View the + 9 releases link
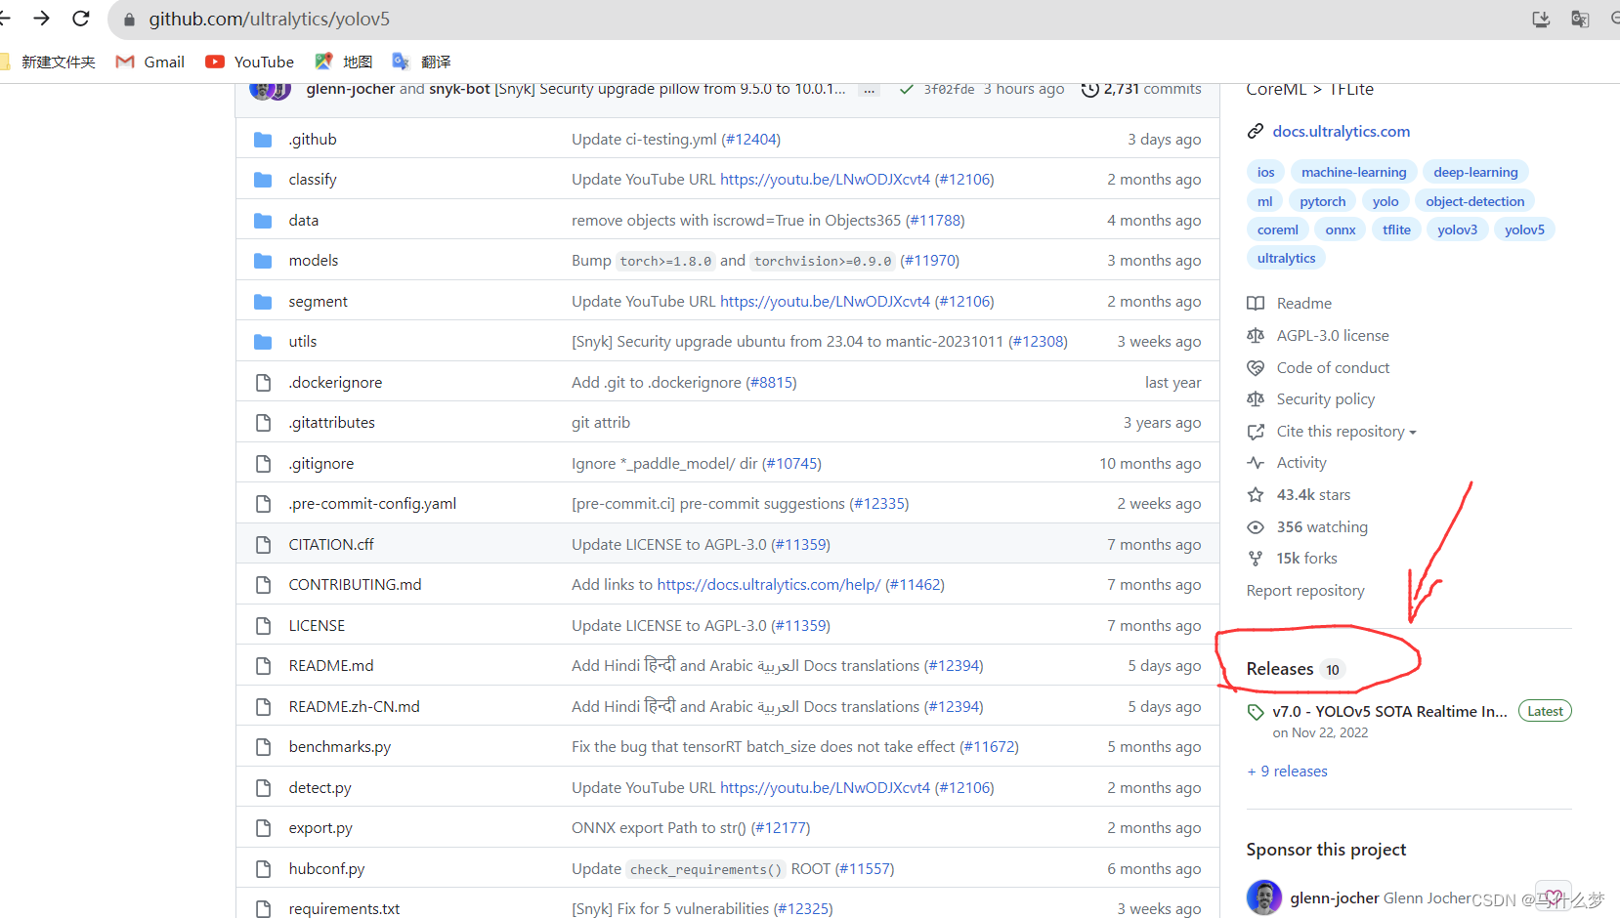 1287,772
